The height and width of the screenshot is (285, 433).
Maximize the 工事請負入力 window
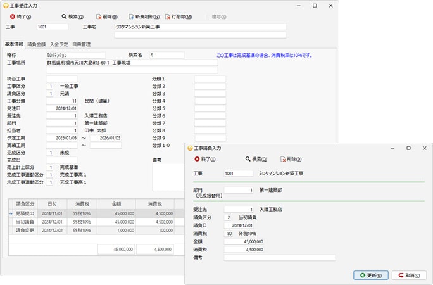click(x=408, y=148)
